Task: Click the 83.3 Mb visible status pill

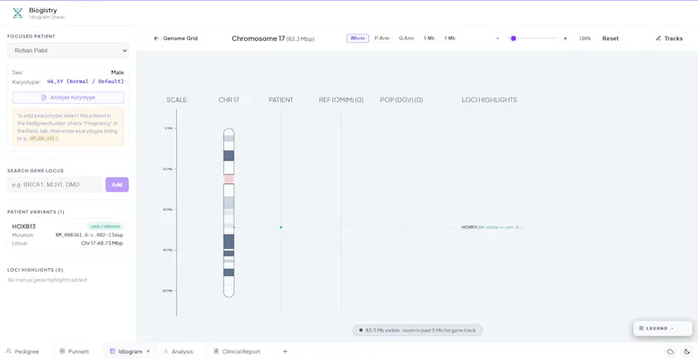Action: point(418,330)
